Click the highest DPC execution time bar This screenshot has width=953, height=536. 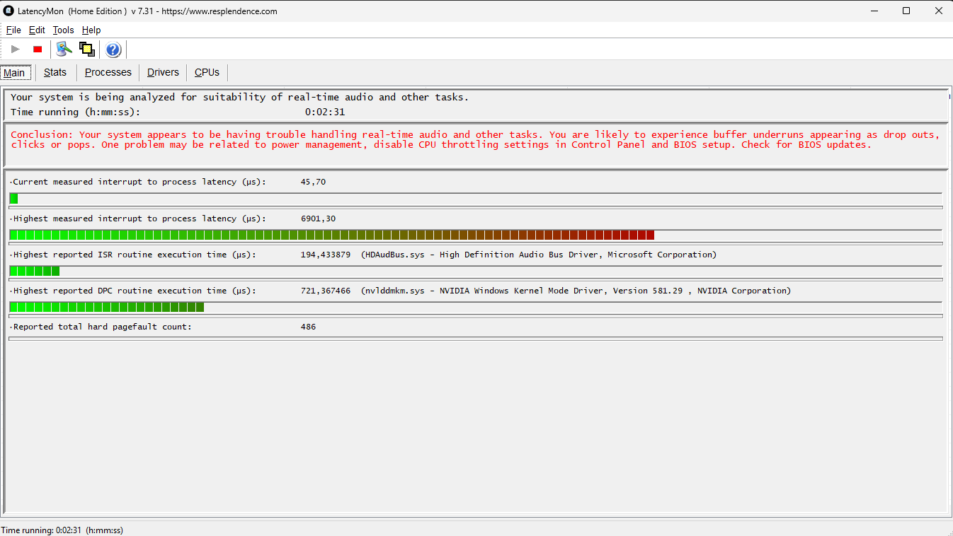point(476,307)
